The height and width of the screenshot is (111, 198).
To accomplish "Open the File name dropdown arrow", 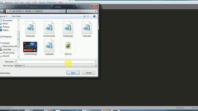I will [x=96, y=62].
